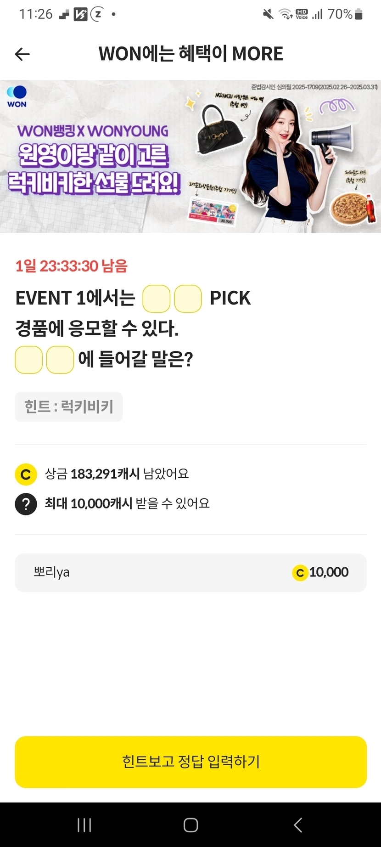
Task: Tap the WON logo on the banner
Action: click(17, 96)
